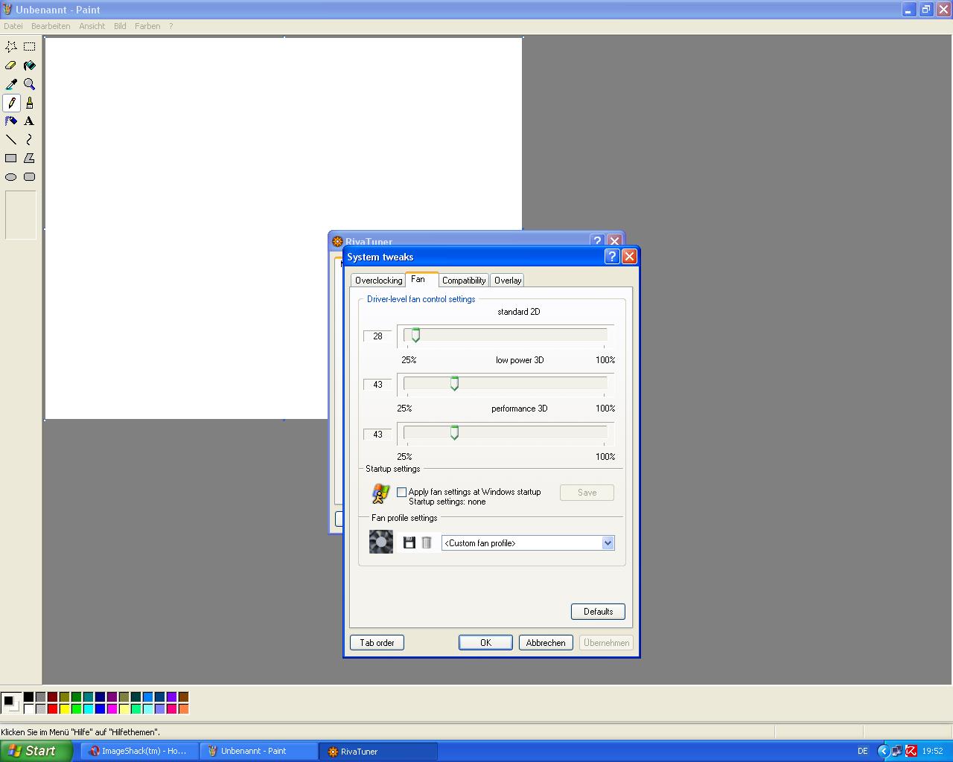Choose the Airbrush spray tool

[x=11, y=121]
